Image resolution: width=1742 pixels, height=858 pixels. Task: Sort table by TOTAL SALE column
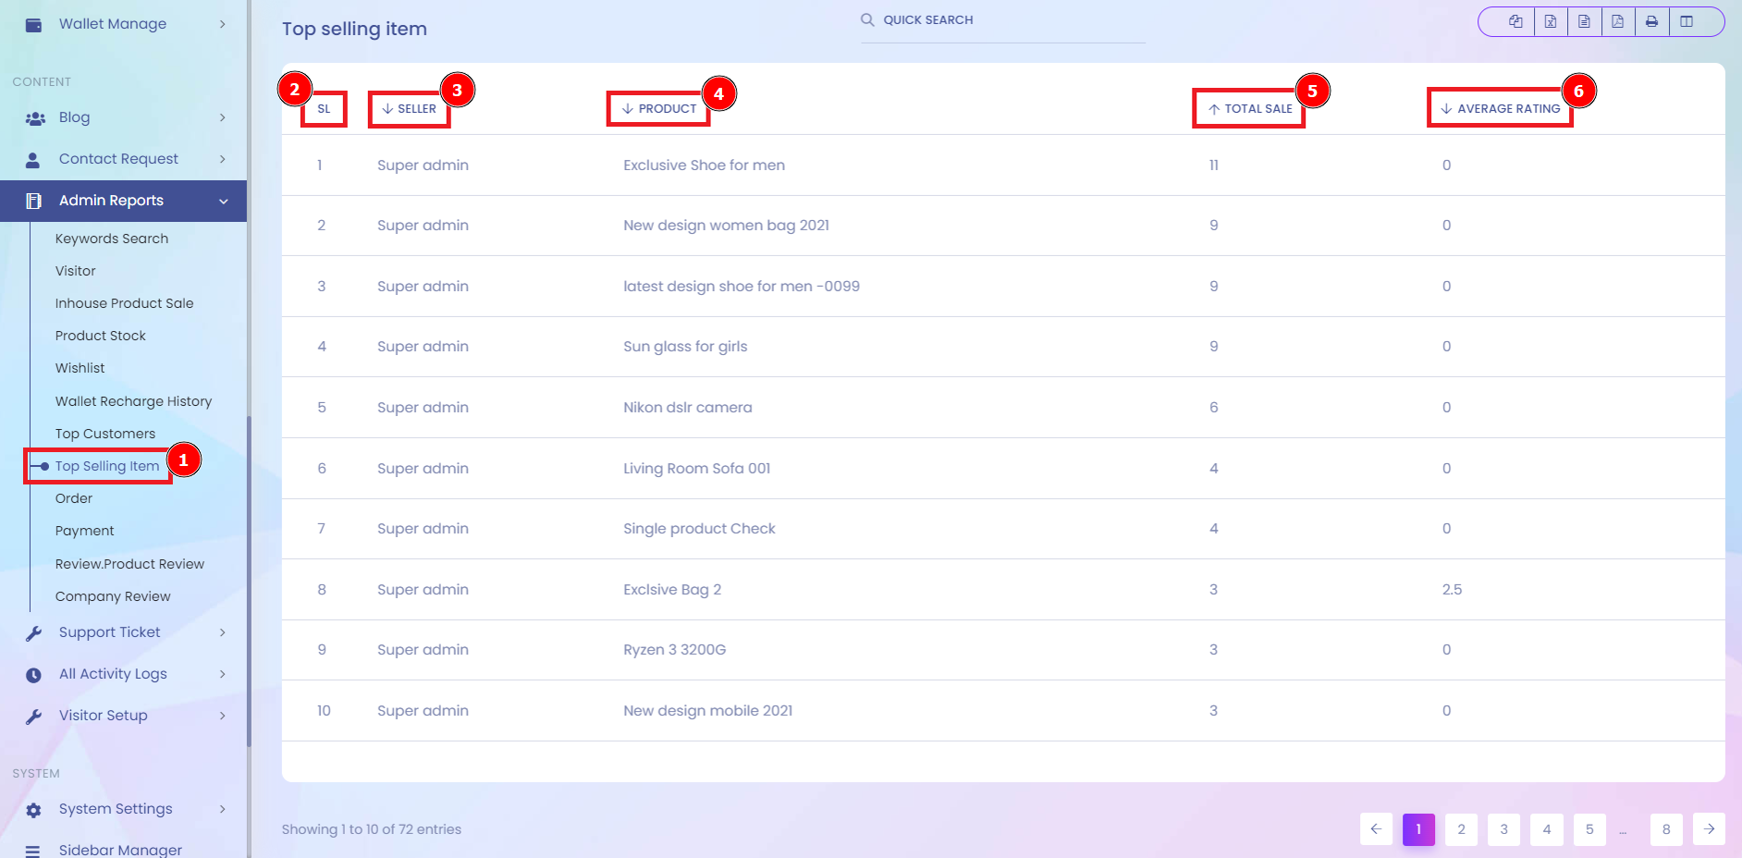1250,109
